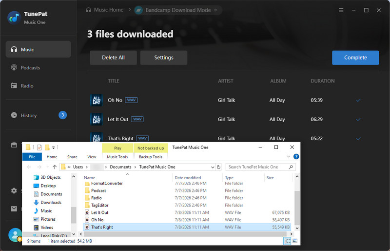Open Podcasts in TunePat sidebar
The image size is (390, 251).
25,67
